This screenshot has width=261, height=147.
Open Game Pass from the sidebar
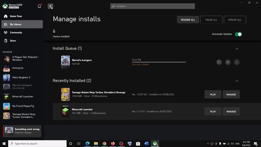coord(22,16)
